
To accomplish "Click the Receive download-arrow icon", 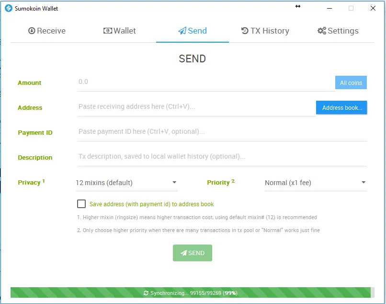I will [32, 31].
